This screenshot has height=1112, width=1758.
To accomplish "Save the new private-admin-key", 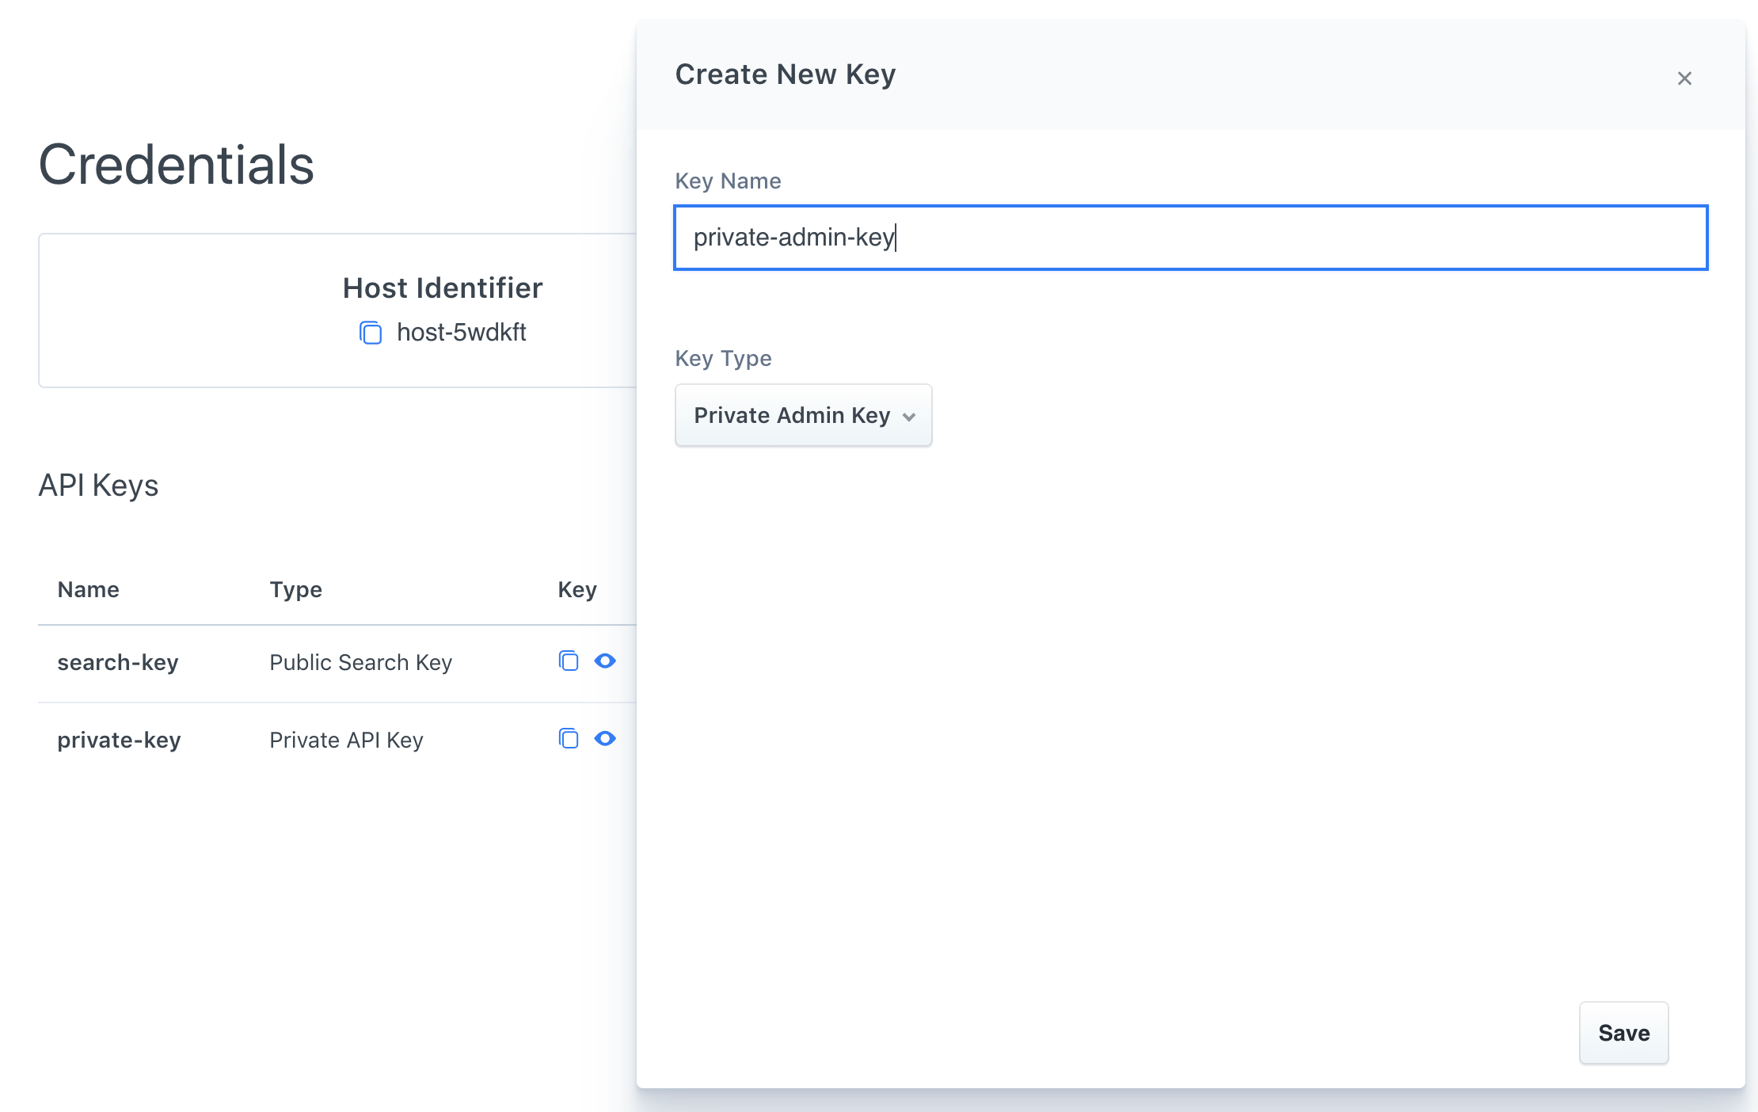I will (x=1623, y=1033).
